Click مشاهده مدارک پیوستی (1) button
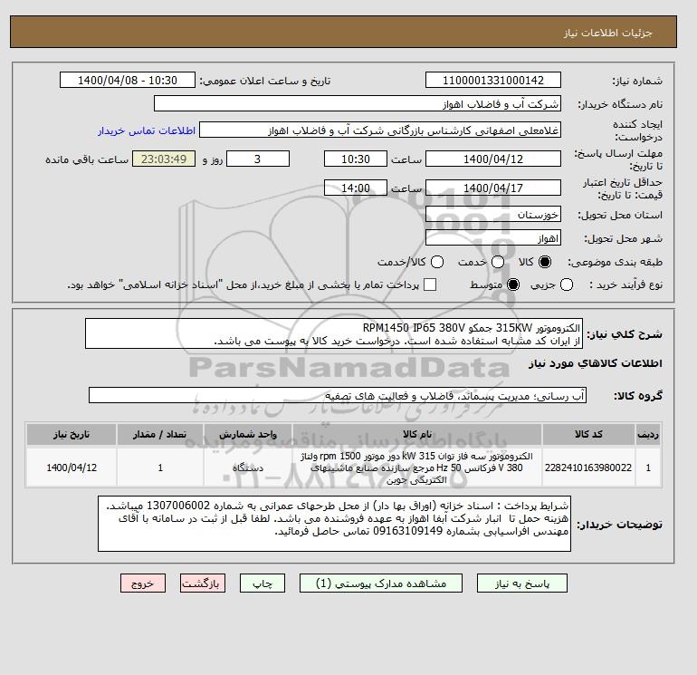The width and height of the screenshot is (697, 675). click(381, 583)
